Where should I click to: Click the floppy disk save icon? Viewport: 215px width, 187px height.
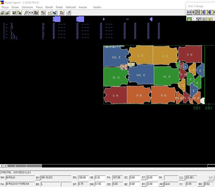pos(14,13)
